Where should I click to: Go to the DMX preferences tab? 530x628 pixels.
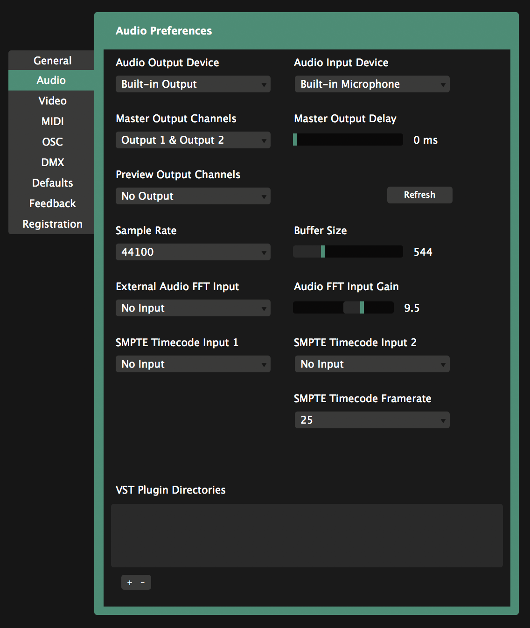(x=52, y=162)
